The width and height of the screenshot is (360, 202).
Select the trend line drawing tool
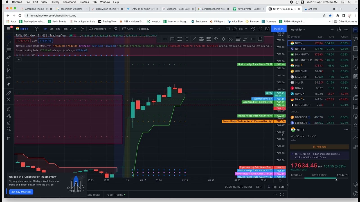[x=9, y=43]
